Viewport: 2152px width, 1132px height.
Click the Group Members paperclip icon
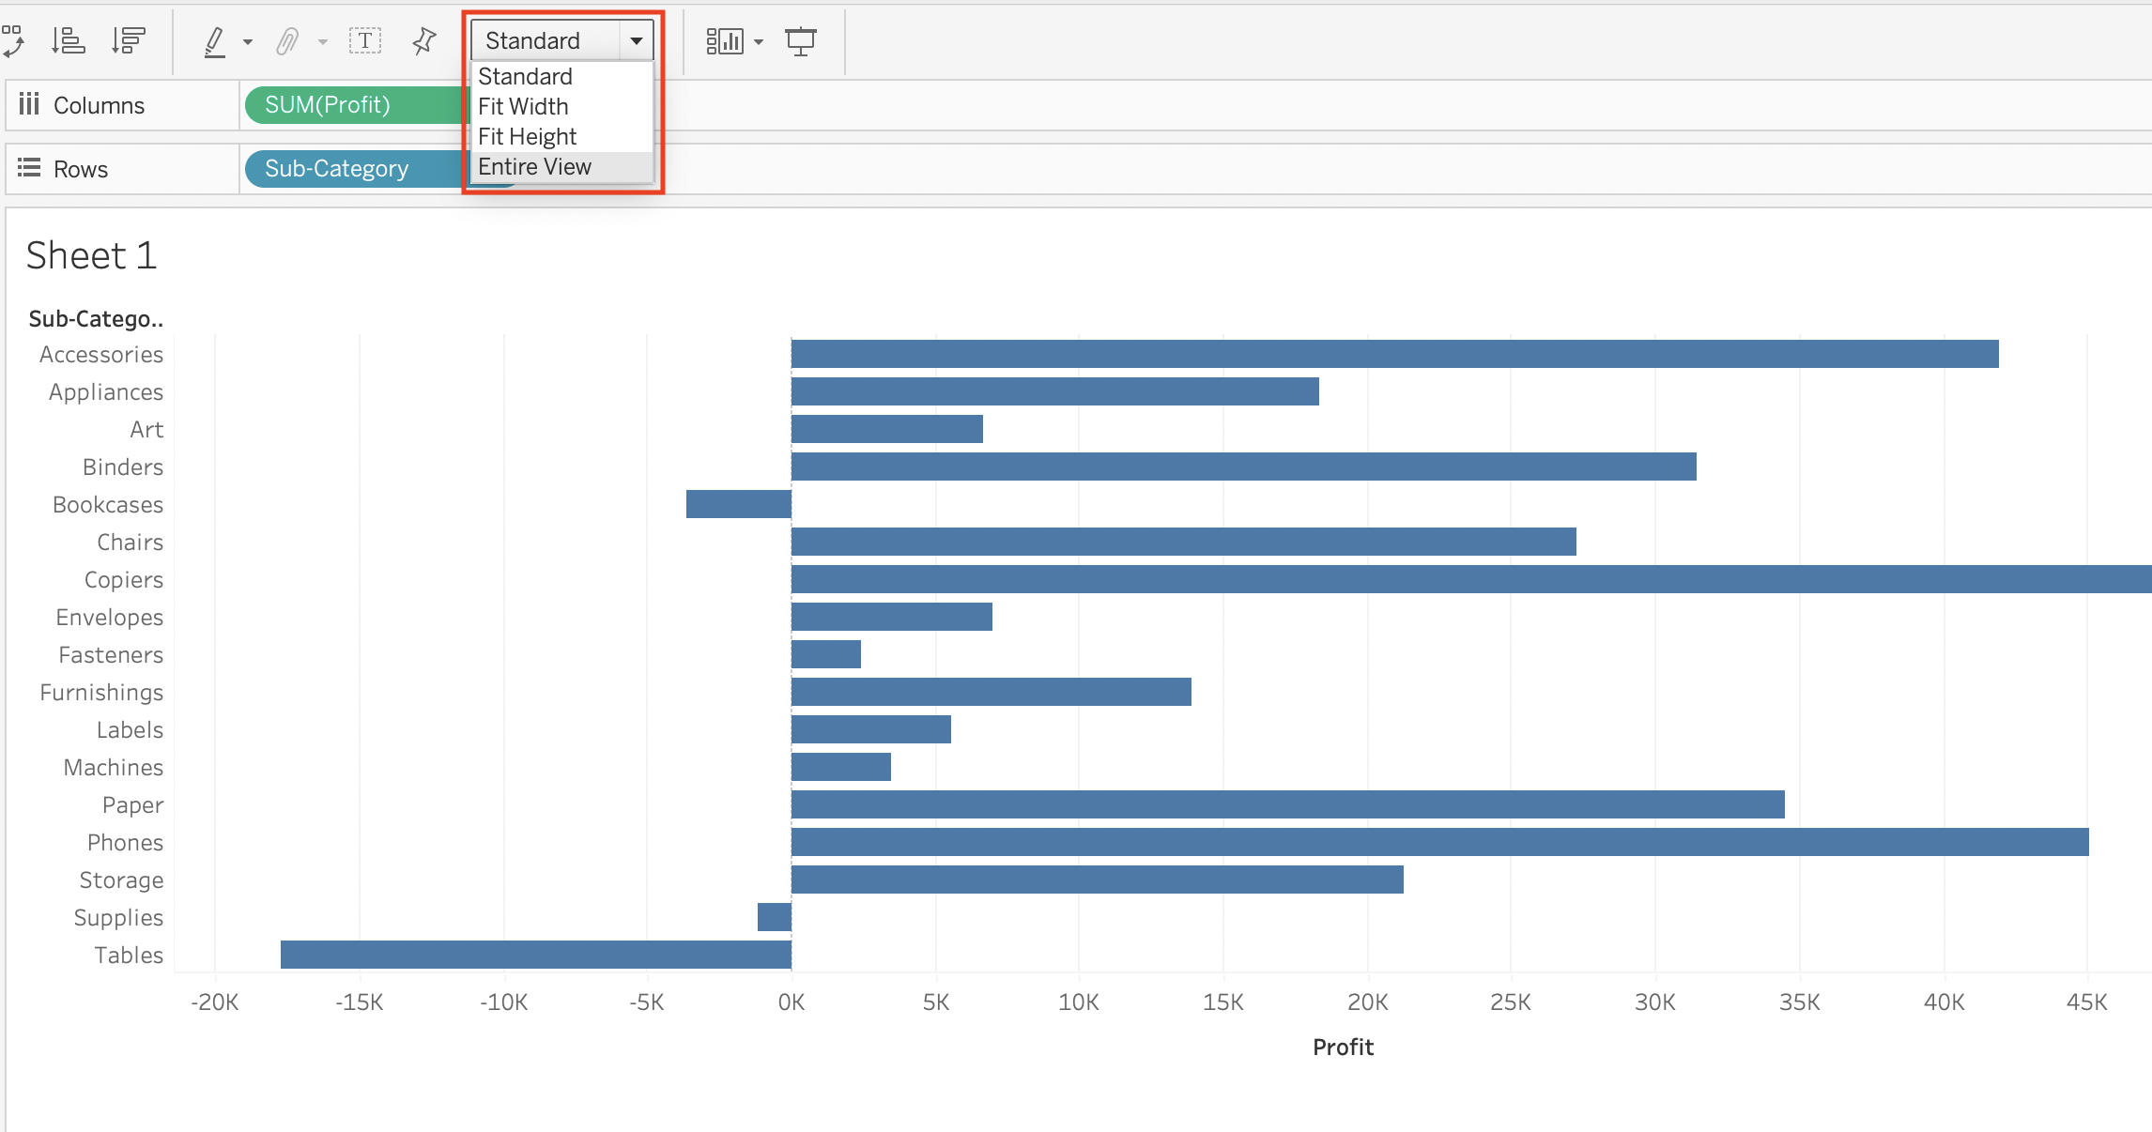point(287,40)
